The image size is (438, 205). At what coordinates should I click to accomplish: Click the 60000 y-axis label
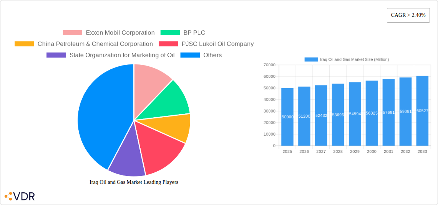click(269, 76)
